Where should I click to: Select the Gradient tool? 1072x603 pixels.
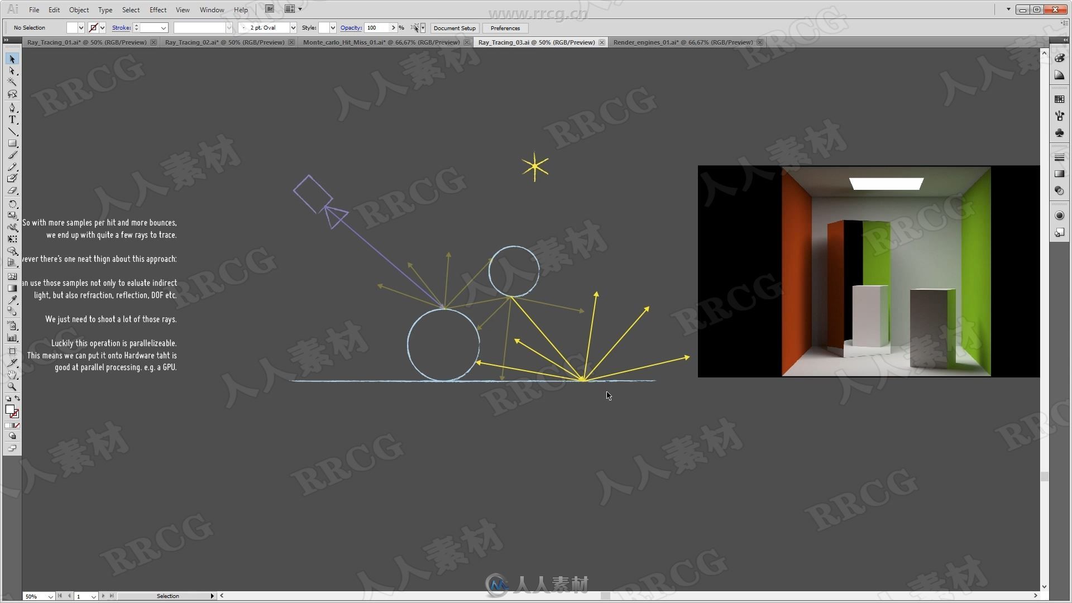pos(12,288)
